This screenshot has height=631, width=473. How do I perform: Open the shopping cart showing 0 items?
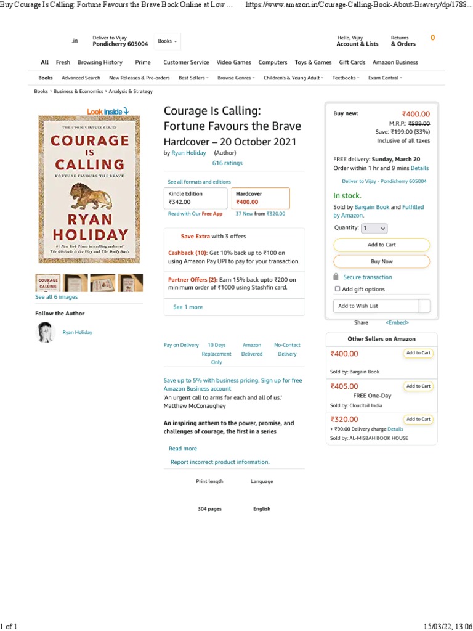pos(432,38)
